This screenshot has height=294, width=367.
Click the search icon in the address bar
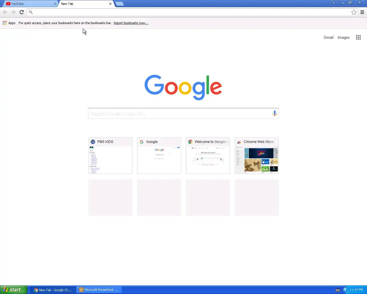tap(31, 12)
